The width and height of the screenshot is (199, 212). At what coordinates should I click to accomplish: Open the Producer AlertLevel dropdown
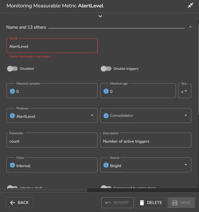click(x=52, y=116)
